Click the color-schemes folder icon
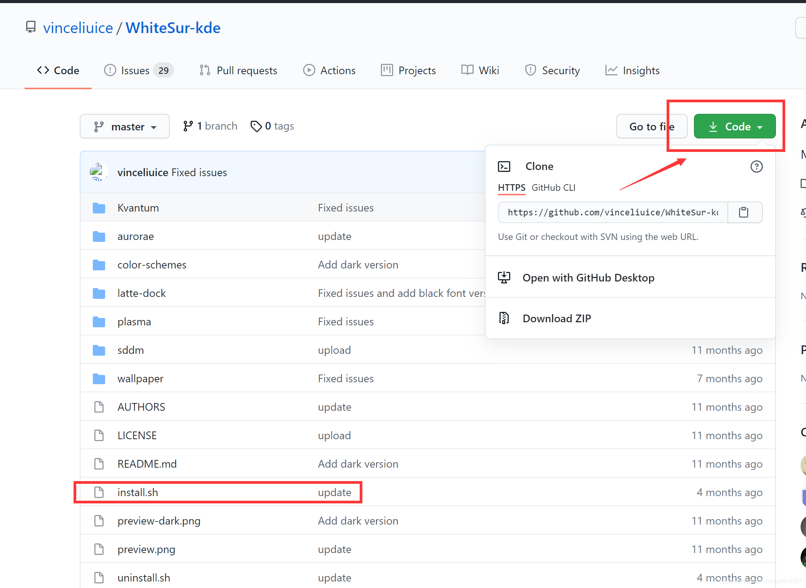806x588 pixels. pyautogui.click(x=99, y=265)
